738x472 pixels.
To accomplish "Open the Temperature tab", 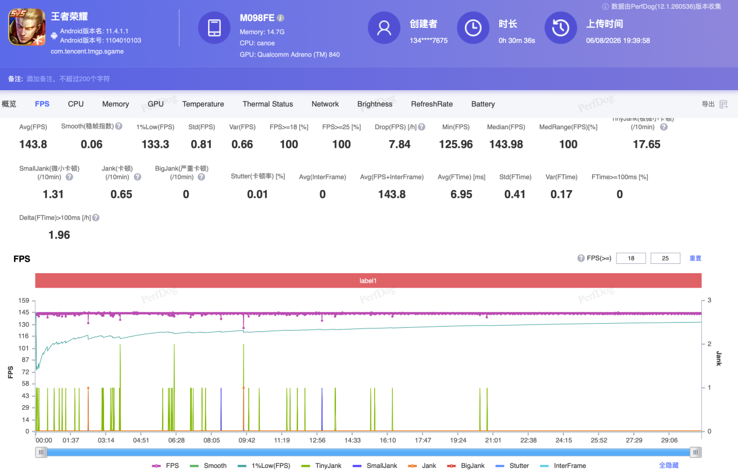I will click(x=203, y=104).
